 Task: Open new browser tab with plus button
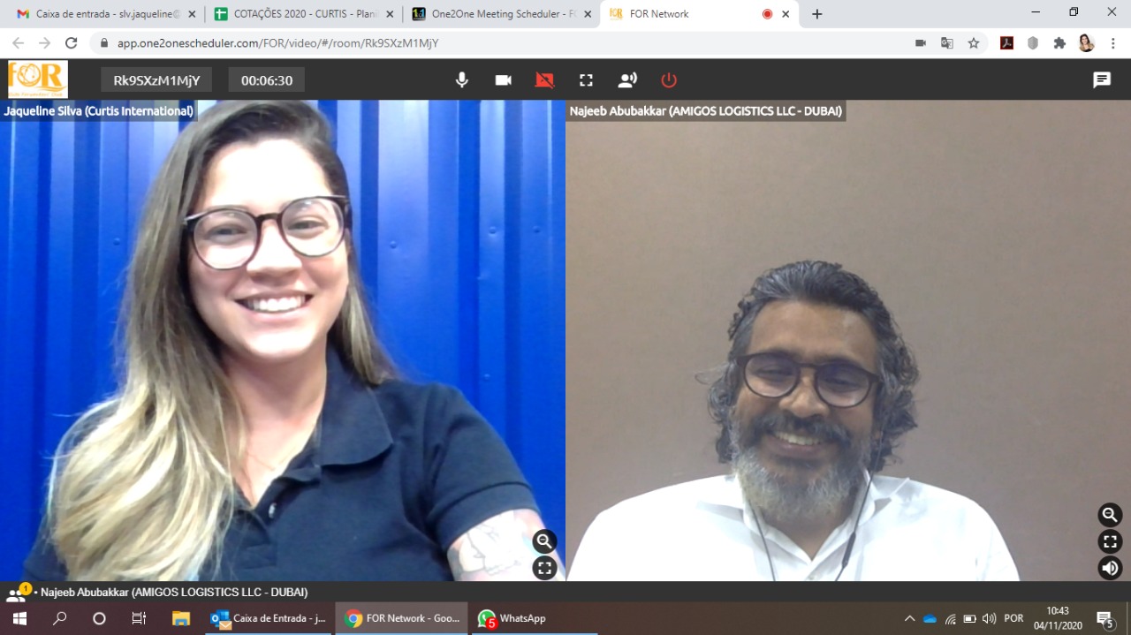[x=817, y=14]
